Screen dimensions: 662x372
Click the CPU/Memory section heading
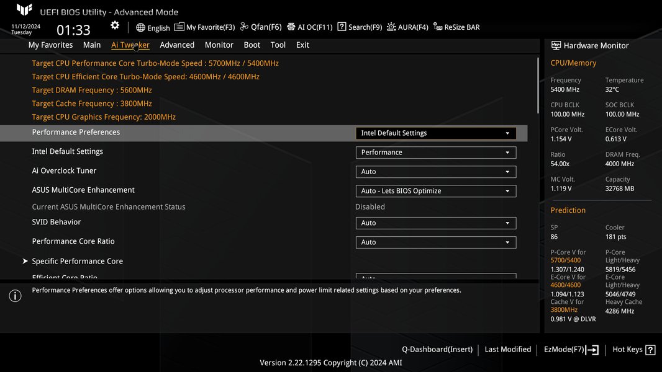[573, 63]
